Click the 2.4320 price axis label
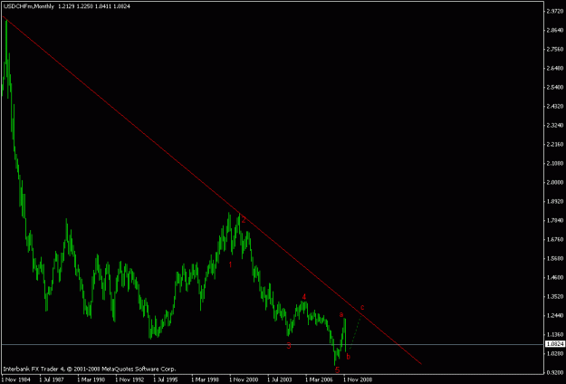The width and height of the screenshot is (566, 384). pyautogui.click(x=553, y=107)
